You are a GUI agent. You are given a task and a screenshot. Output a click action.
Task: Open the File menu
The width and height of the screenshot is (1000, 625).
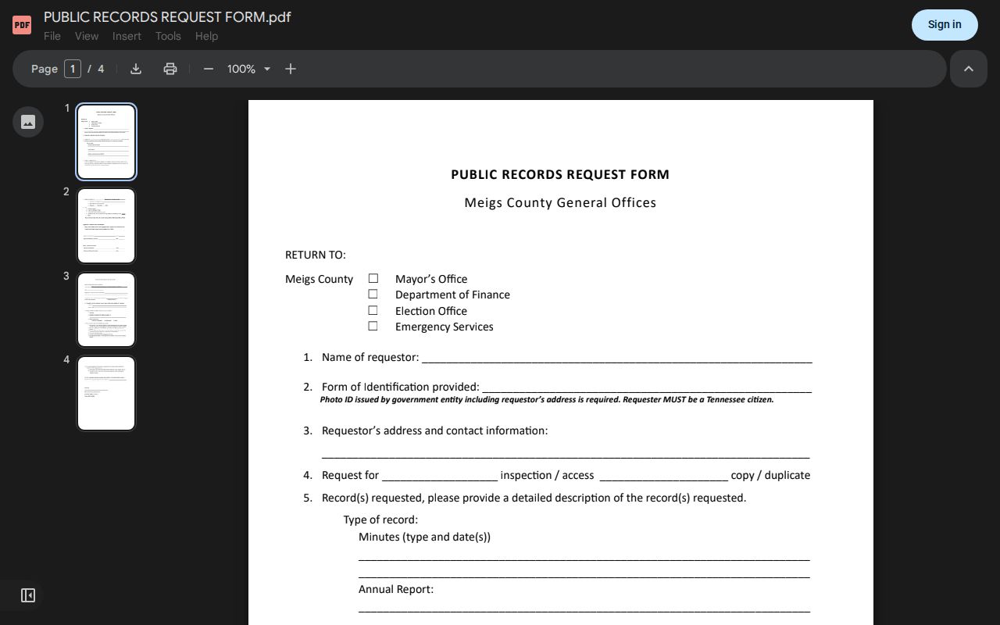(x=52, y=36)
